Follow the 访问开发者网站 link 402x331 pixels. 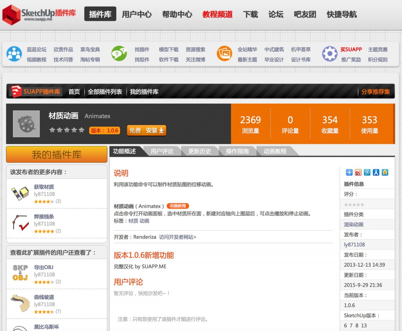click(x=177, y=237)
